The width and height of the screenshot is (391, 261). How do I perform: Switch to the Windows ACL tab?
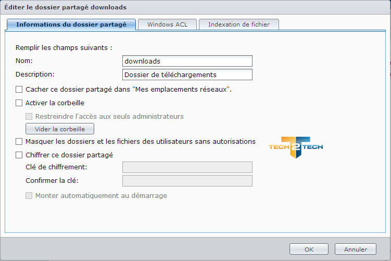167,24
